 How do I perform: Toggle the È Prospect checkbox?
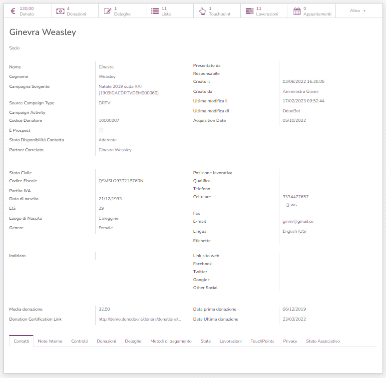[101, 130]
